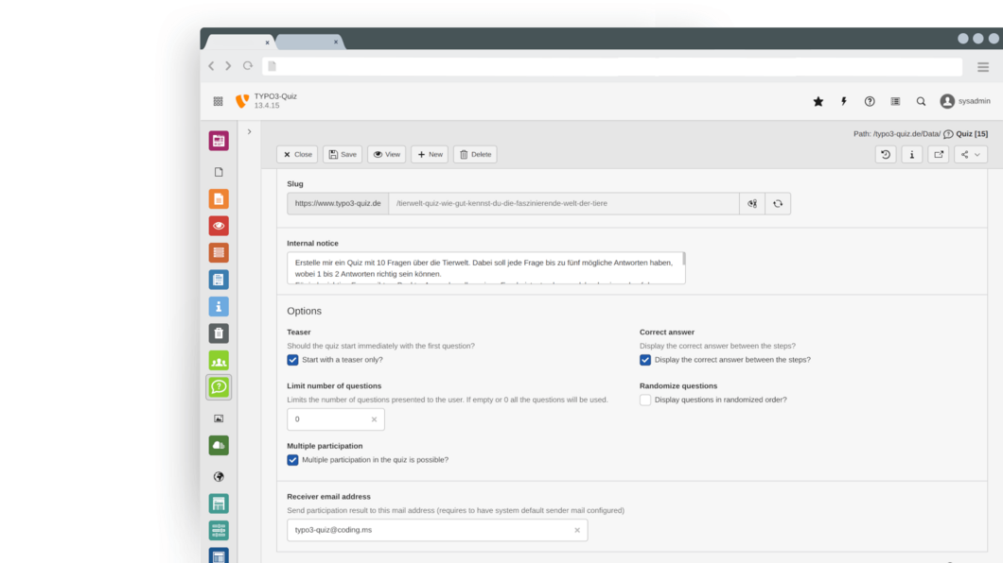
Task: Open the share dropdown in the docheader
Action: (x=971, y=155)
